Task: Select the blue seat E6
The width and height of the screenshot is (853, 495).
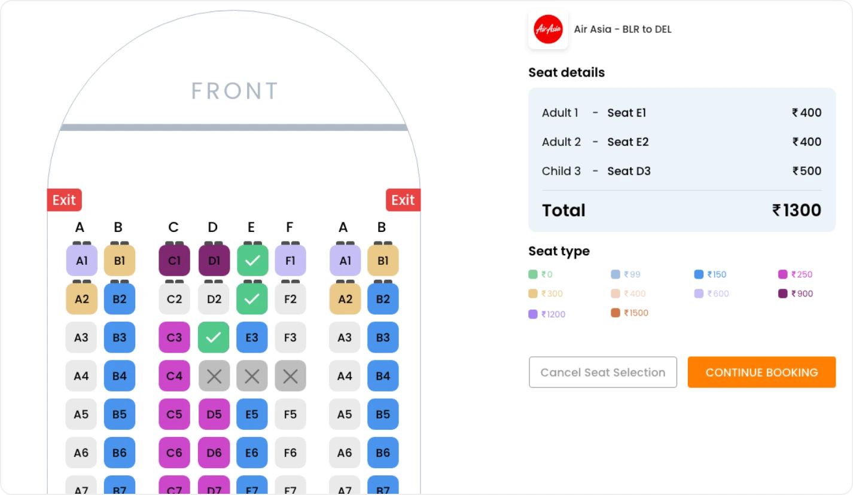Action: [x=252, y=453]
